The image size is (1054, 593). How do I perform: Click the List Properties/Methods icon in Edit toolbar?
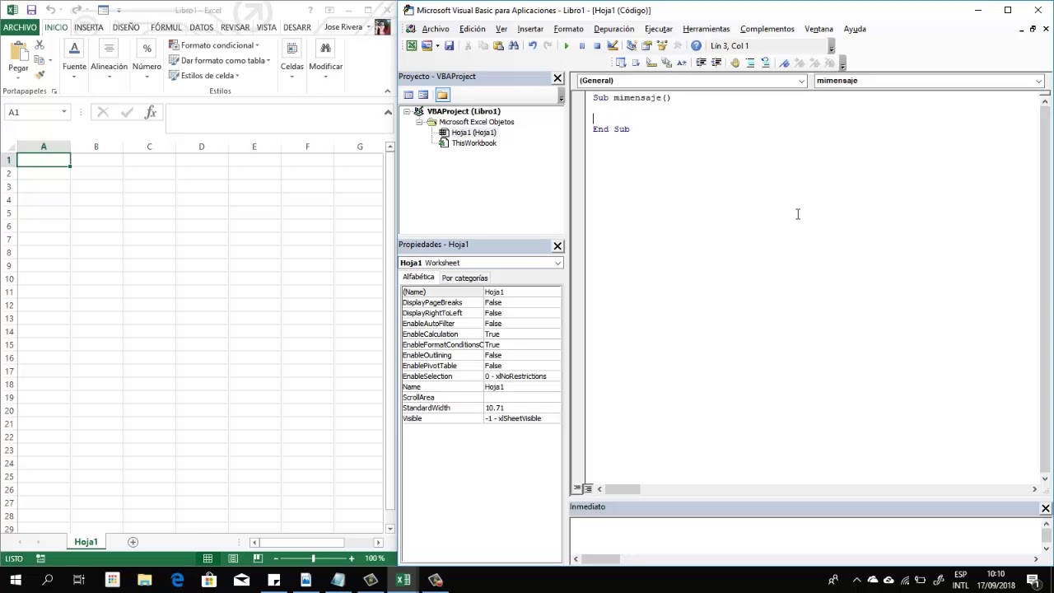[620, 63]
